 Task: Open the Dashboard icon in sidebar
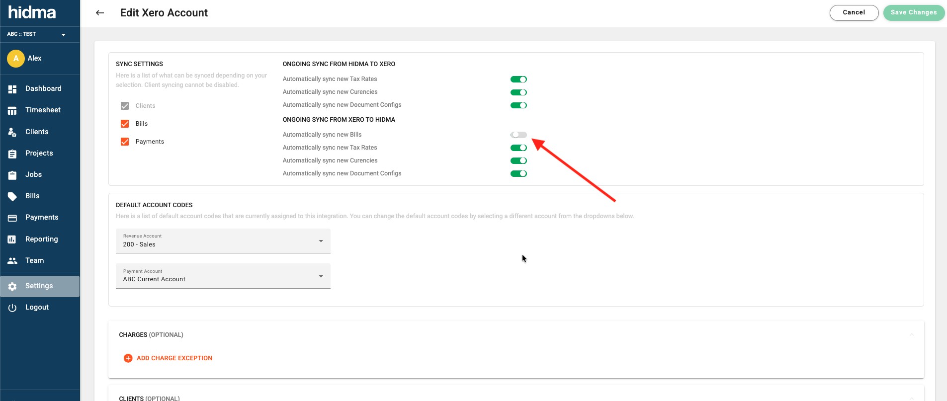(12, 89)
